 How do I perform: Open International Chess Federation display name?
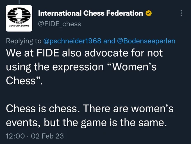click(x=90, y=13)
